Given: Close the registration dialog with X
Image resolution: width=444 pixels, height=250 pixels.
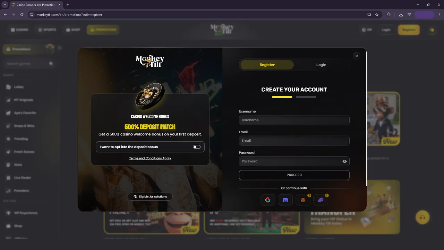Looking at the screenshot, I should pyautogui.click(x=356, y=56).
